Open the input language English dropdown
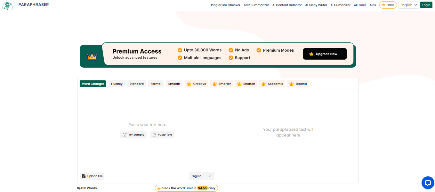The width and height of the screenshot is (435, 192). [x=202, y=176]
